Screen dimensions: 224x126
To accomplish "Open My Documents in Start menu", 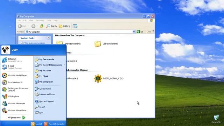I will tap(44, 59).
